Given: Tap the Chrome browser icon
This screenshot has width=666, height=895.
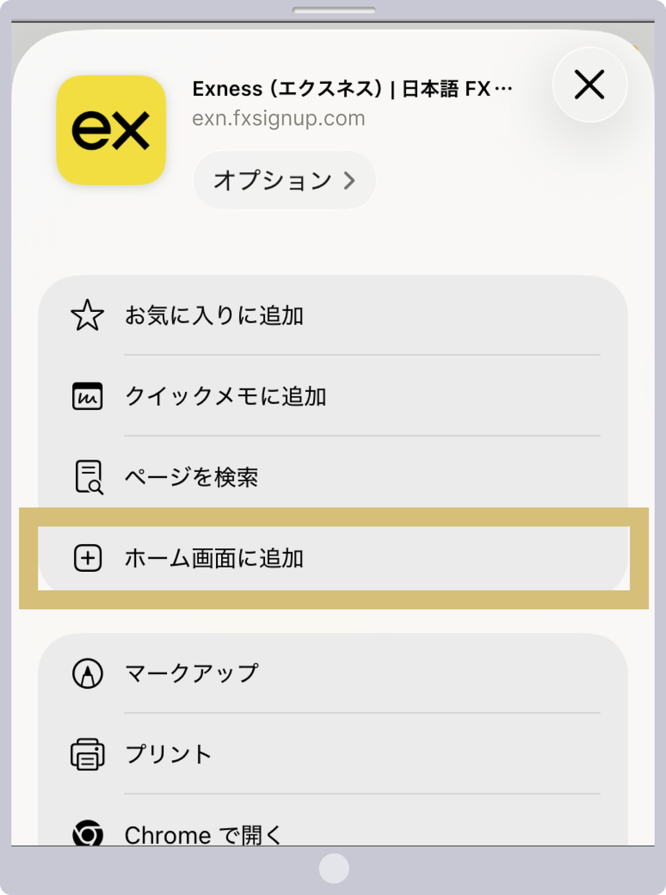Looking at the screenshot, I should [x=88, y=832].
